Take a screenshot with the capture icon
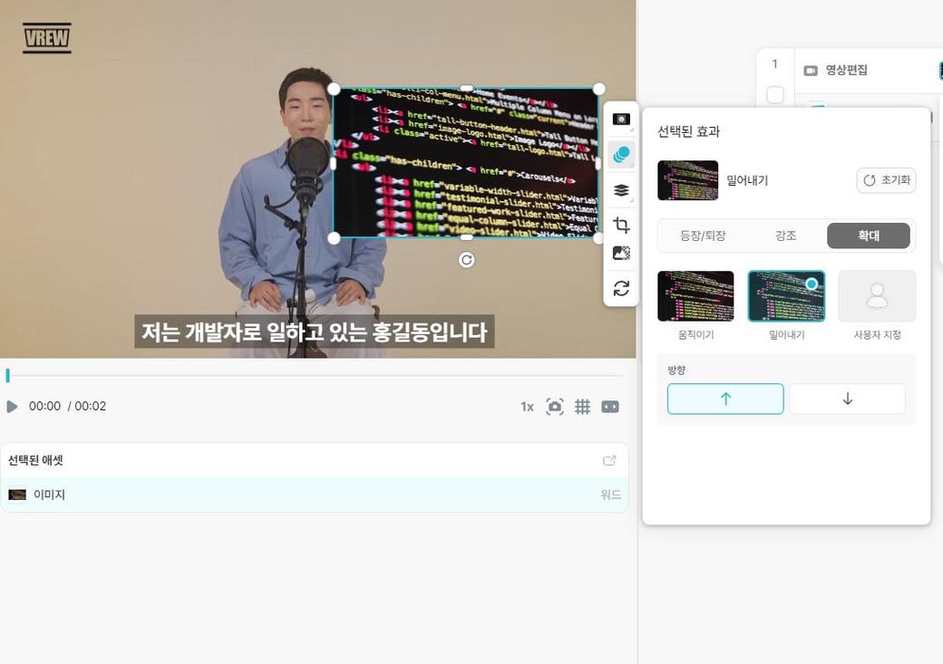 (555, 407)
